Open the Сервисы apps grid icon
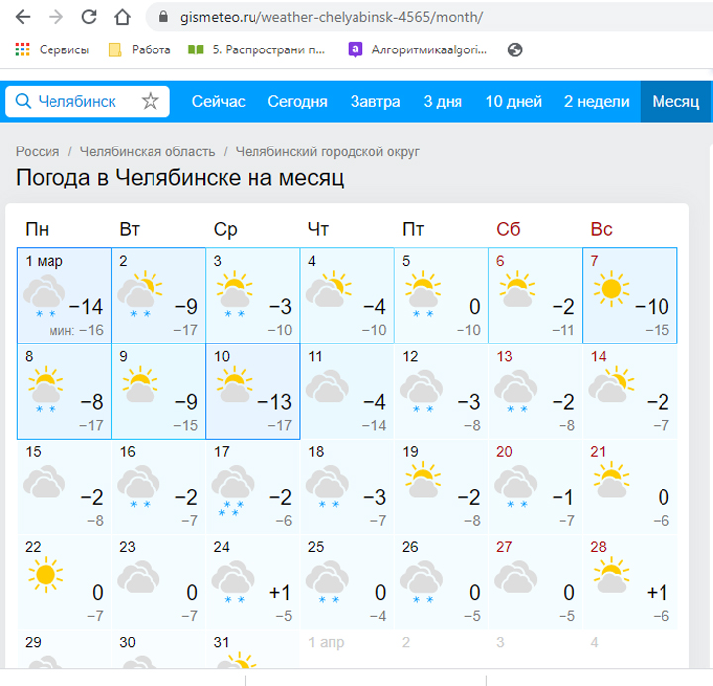The width and height of the screenshot is (713, 686). point(22,49)
